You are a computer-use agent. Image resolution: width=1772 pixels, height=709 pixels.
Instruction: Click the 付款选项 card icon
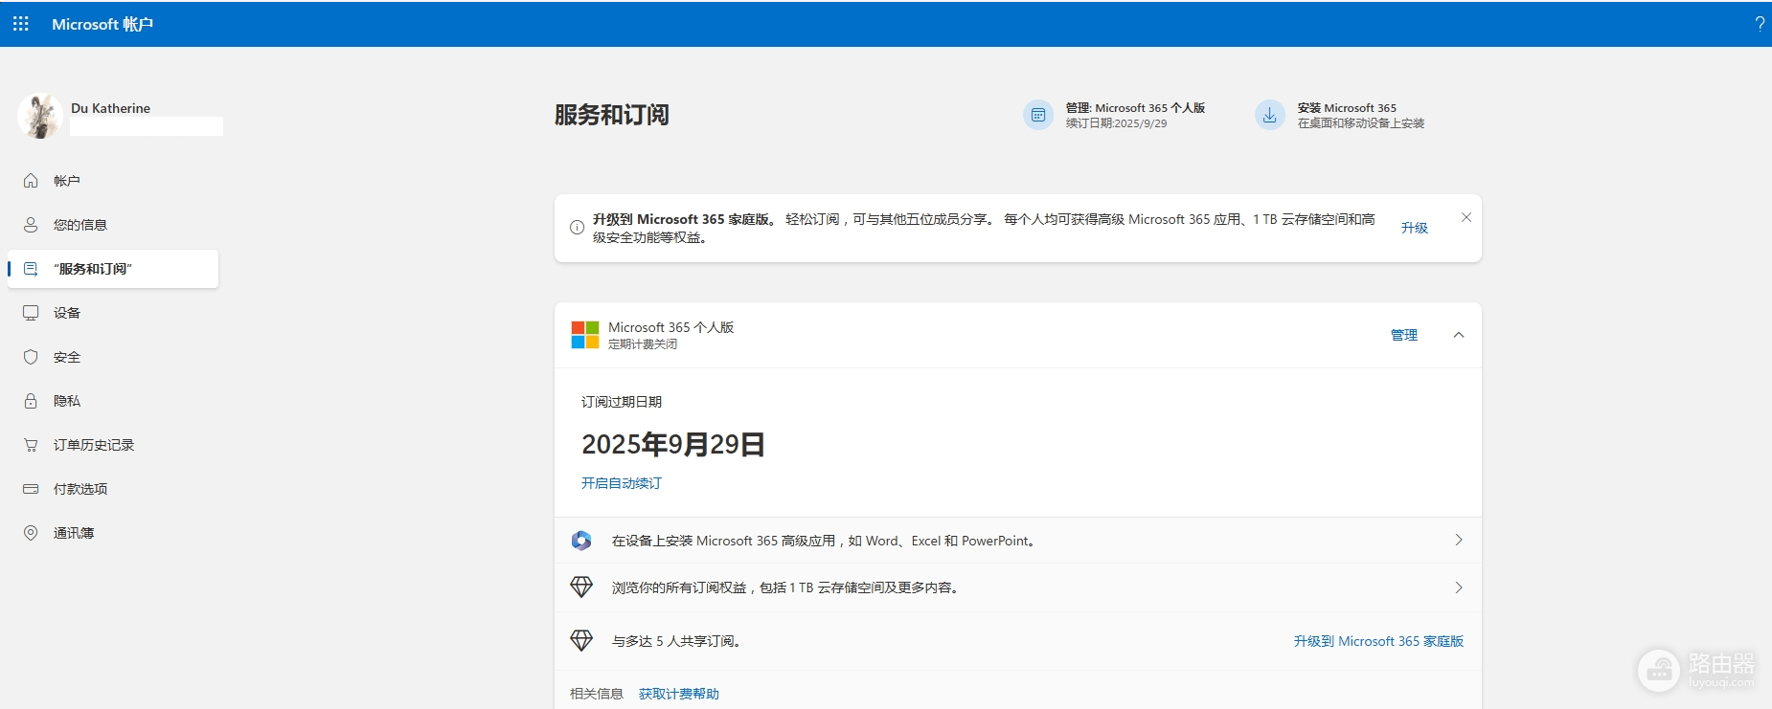click(31, 489)
